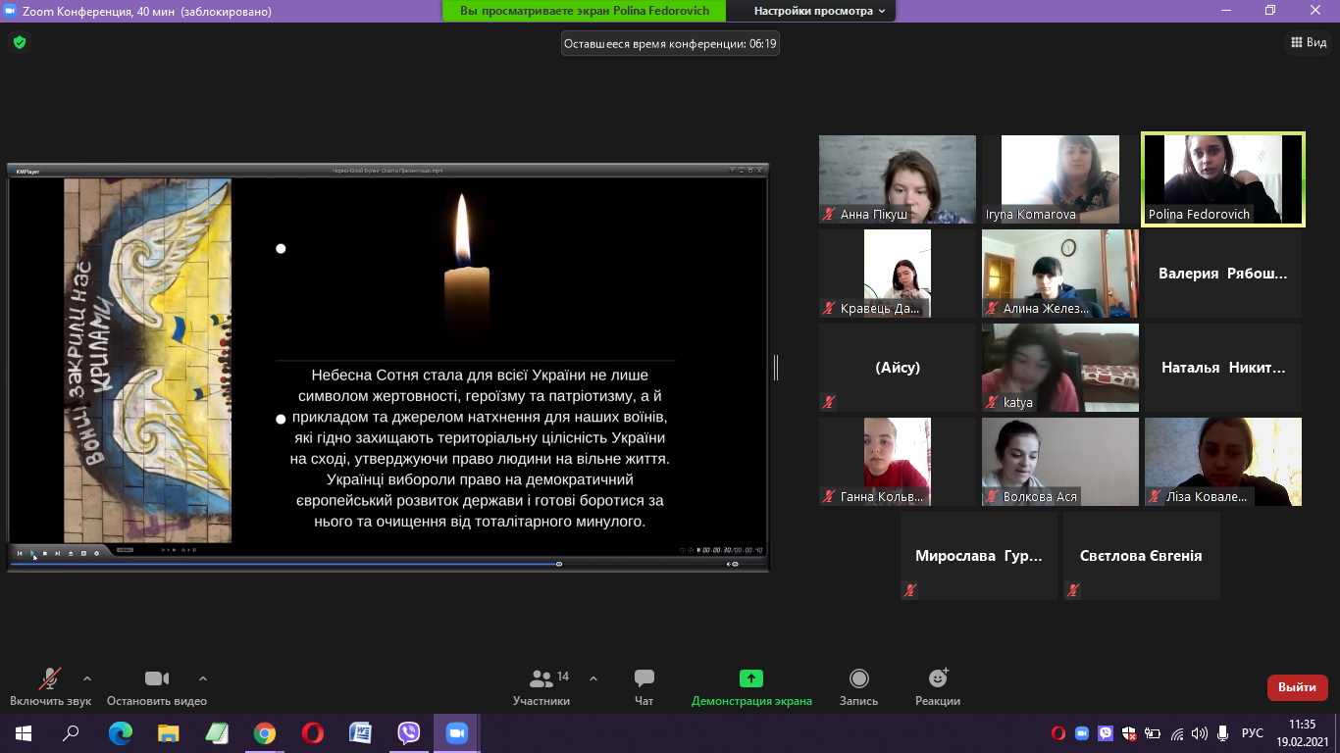Expand audio options arrow beside Включить звук
The image size is (1340, 753).
[x=87, y=678]
